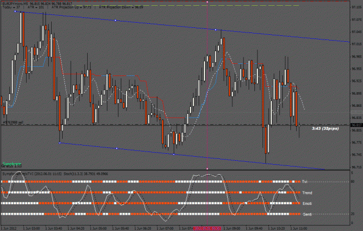Click the '1 Jun 10:20' time axis label
Image resolution: width=363 pixels, height=231 pixels.
[x=276, y=229]
